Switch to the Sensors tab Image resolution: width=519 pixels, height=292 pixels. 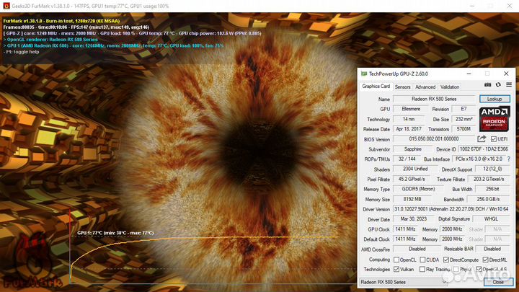(402, 87)
